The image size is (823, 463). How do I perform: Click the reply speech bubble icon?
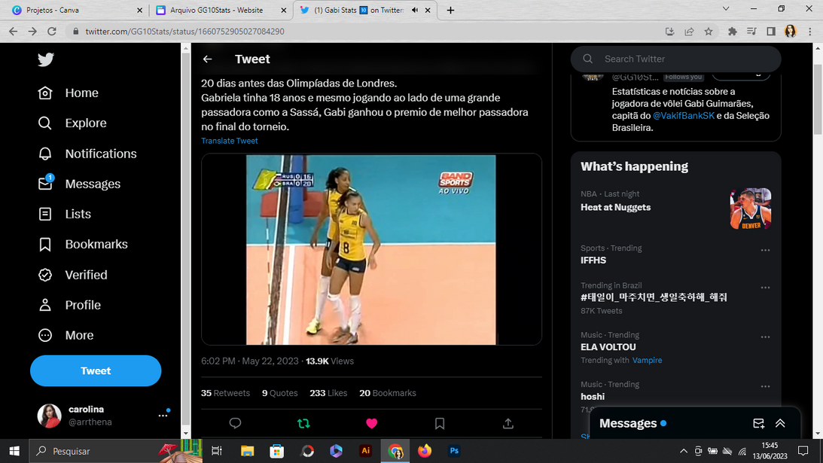[235, 423]
